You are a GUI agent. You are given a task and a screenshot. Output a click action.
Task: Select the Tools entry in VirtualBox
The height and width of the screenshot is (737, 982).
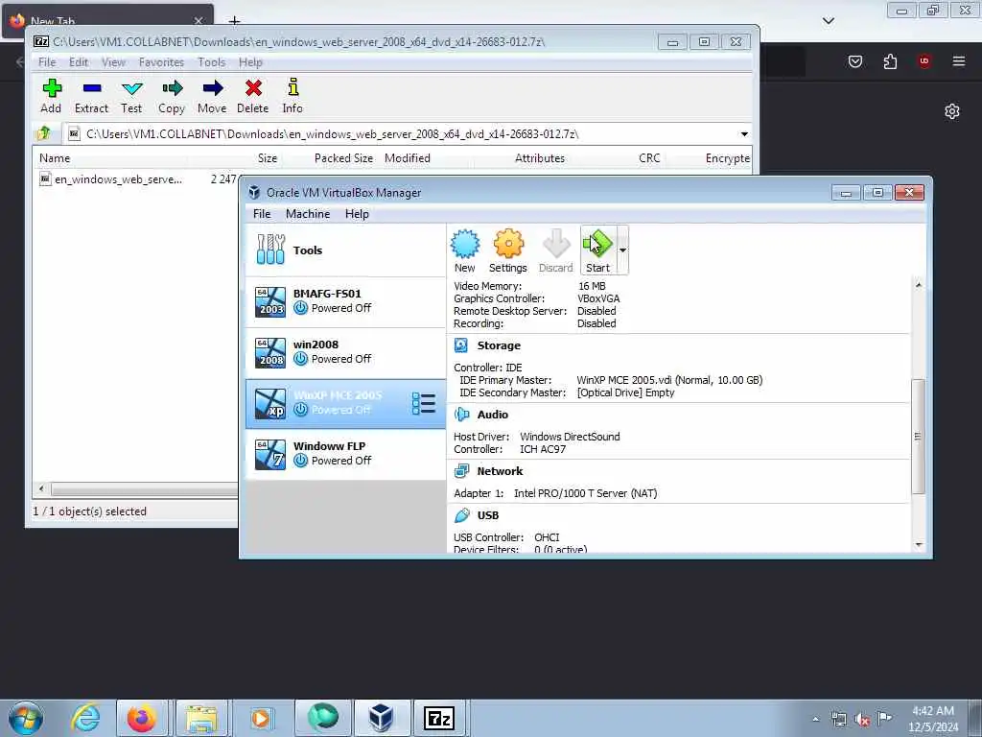345,250
